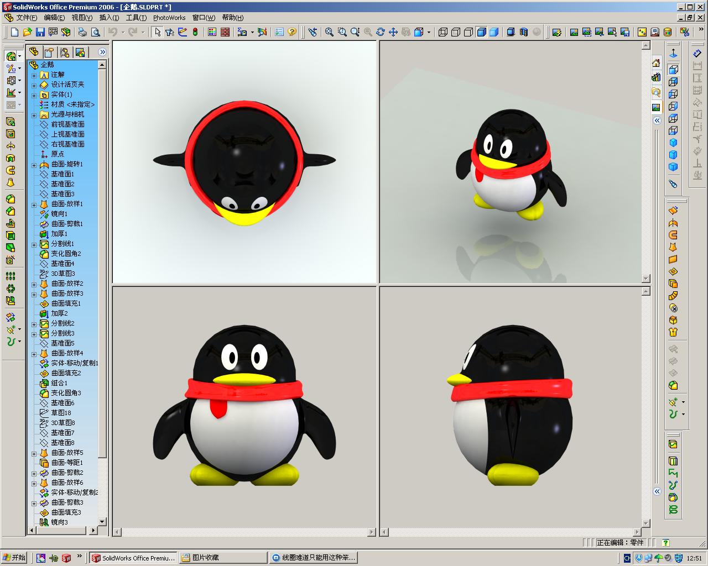Viewport: 708px width, 566px height.
Task: Open the 插入(I) menu
Action: coord(110,18)
